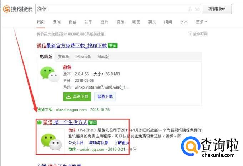
Task: Click WeChat icon in download card
Action: [50, 74]
